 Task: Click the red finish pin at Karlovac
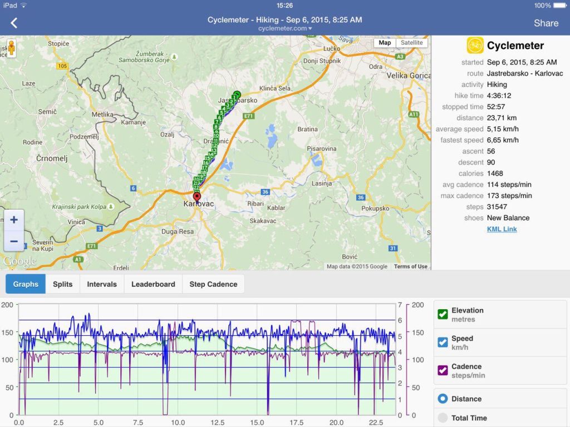(x=196, y=197)
